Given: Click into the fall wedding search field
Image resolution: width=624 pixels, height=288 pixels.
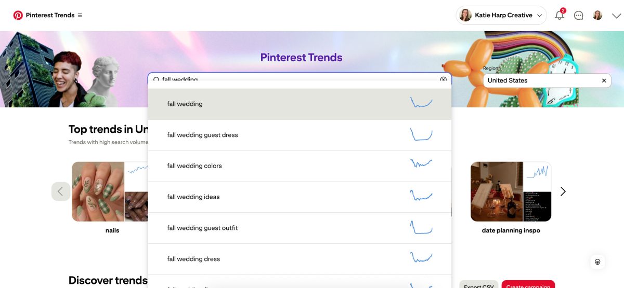Looking at the screenshot, I should 300,79.
